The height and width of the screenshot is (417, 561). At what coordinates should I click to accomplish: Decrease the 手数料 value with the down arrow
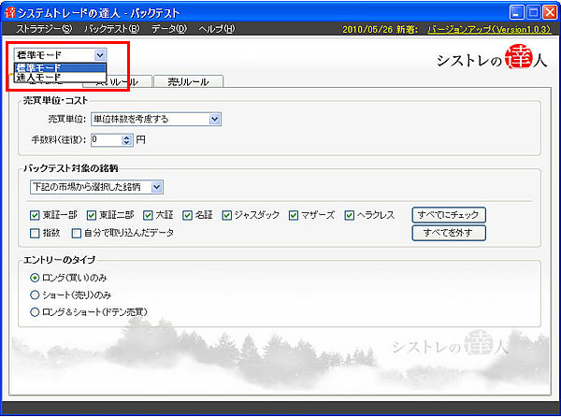[126, 143]
